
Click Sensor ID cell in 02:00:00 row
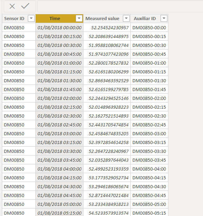[x=19, y=98]
